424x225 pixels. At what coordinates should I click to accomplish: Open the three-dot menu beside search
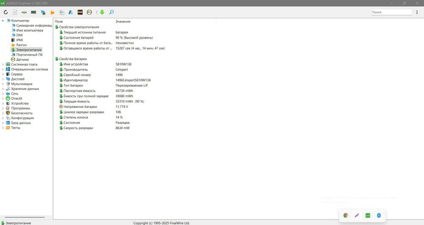click(417, 12)
